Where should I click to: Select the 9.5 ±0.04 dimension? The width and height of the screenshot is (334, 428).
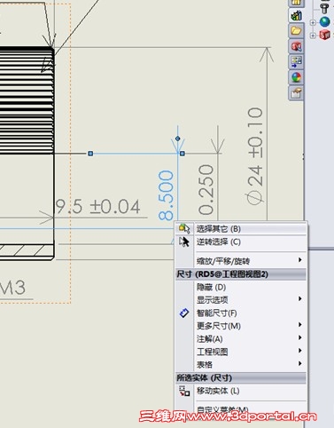[x=98, y=206]
